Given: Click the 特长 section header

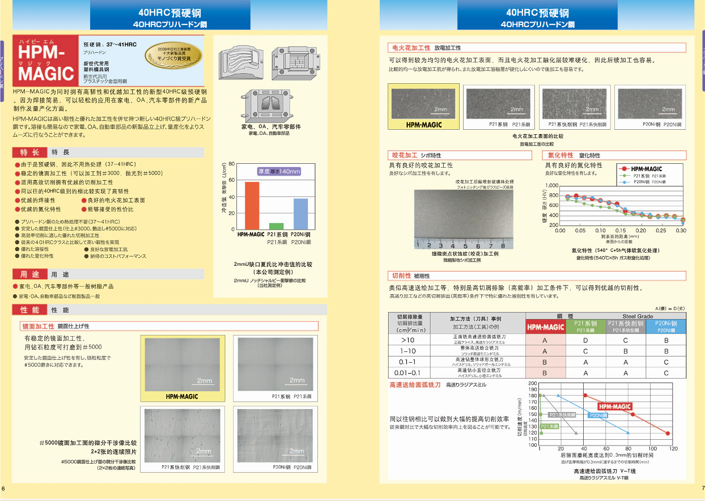Looking at the screenshot, I should 30,152.
